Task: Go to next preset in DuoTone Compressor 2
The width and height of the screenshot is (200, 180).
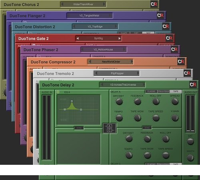Action: (x=132, y=62)
